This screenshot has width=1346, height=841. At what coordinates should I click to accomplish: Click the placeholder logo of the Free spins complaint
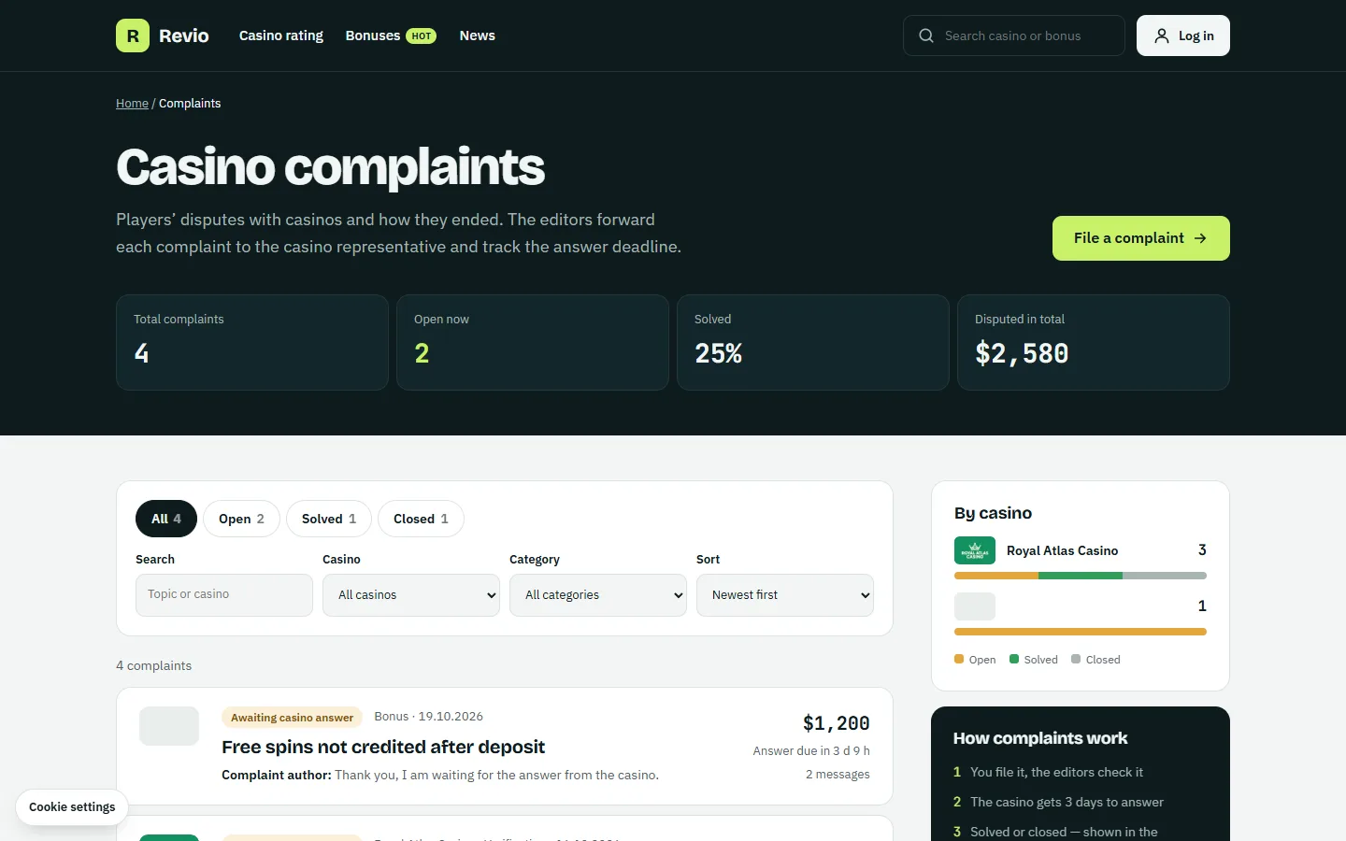pyautogui.click(x=169, y=726)
